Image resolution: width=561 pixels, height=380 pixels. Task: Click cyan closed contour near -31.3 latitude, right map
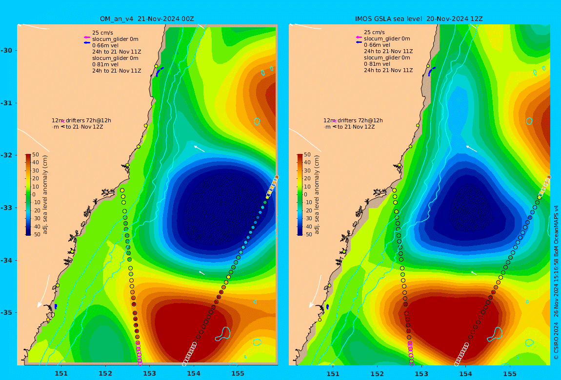(529, 121)
